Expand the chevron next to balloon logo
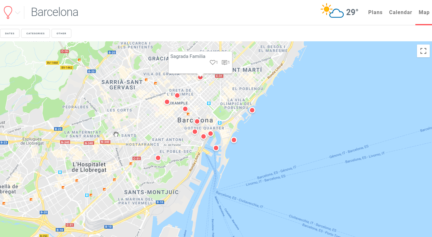The image size is (432, 237). click(x=18, y=13)
